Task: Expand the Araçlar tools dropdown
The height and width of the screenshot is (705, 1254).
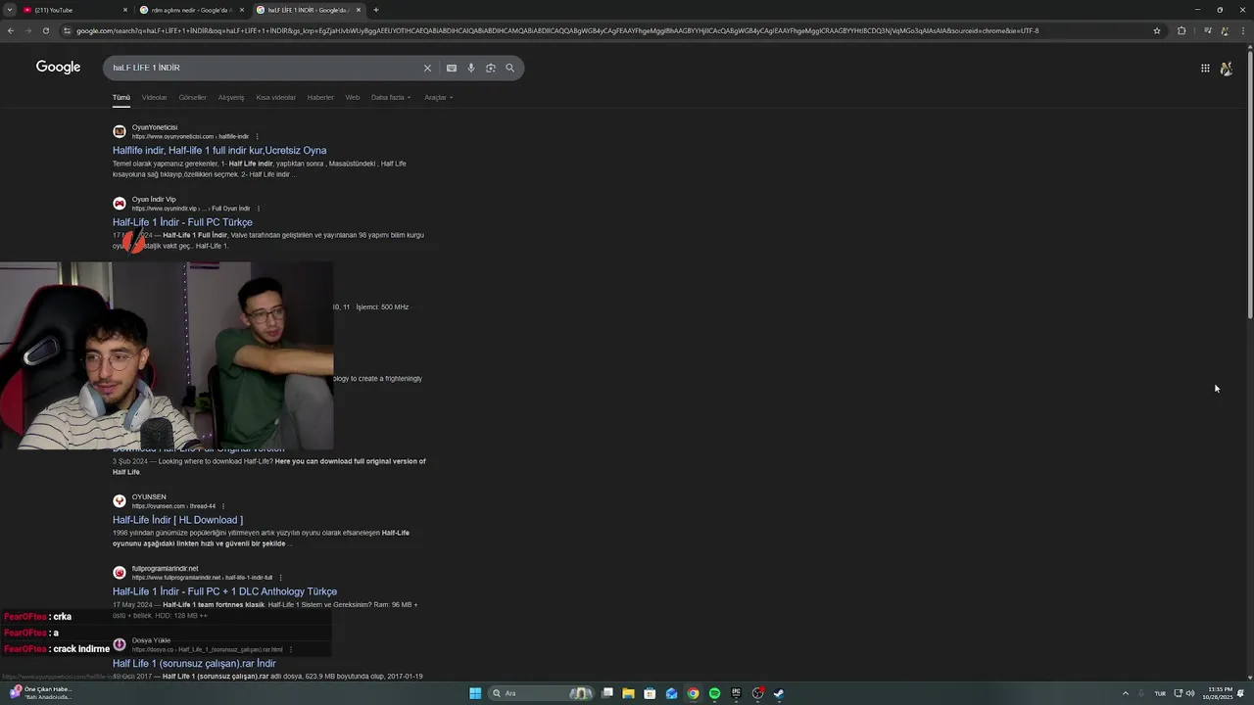Action: pyautogui.click(x=438, y=97)
